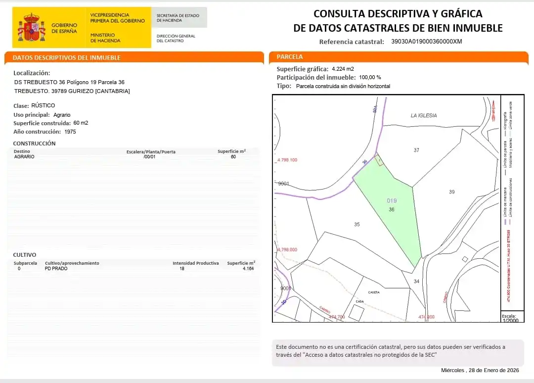Click participation value '100,00 %'

(x=370, y=77)
